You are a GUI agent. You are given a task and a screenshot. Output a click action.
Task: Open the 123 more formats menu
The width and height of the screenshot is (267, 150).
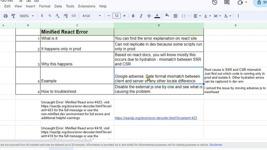click(x=73, y=16)
